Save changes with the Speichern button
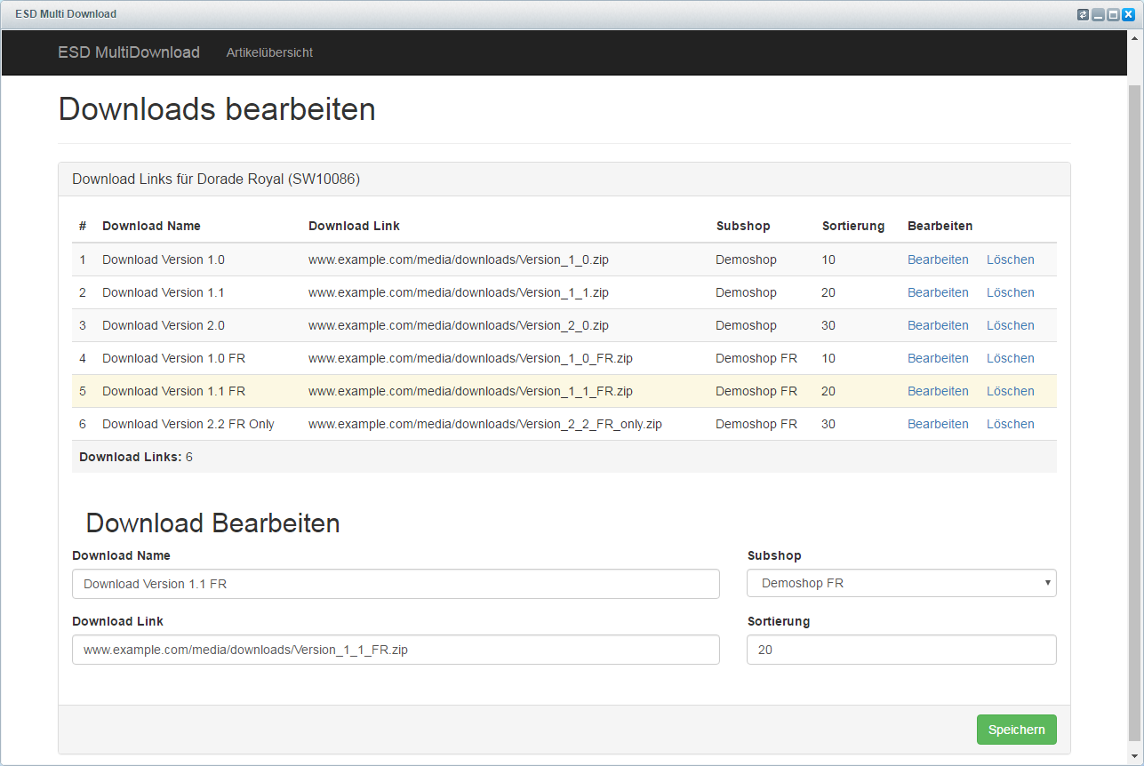1144x766 pixels. [1016, 730]
